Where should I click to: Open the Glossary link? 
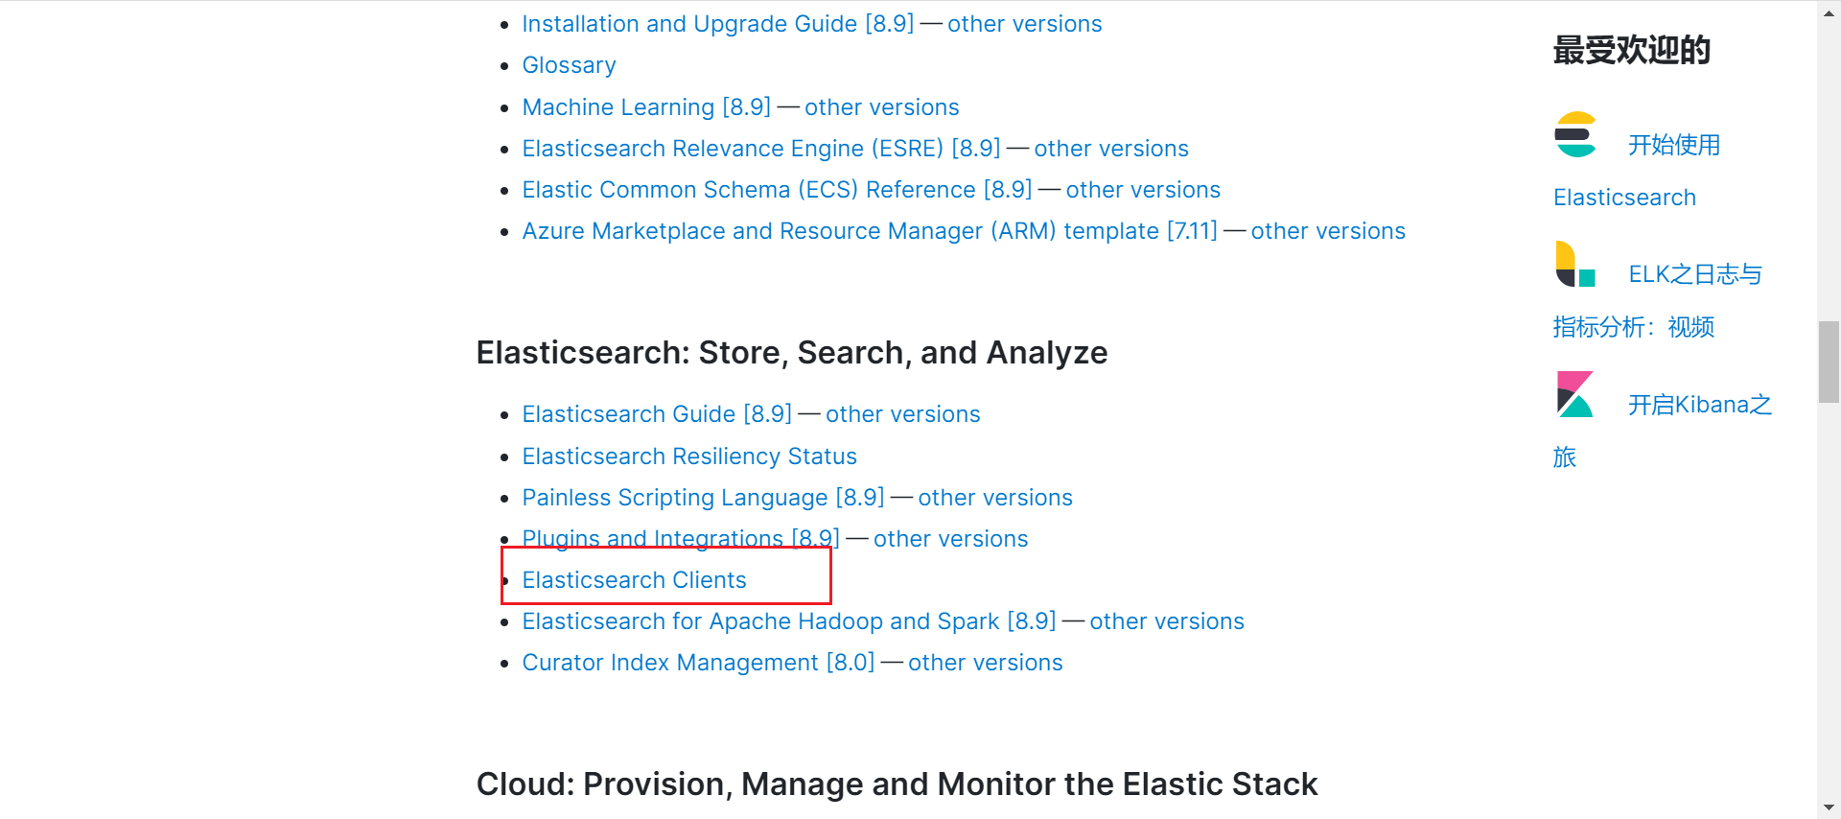(x=569, y=65)
